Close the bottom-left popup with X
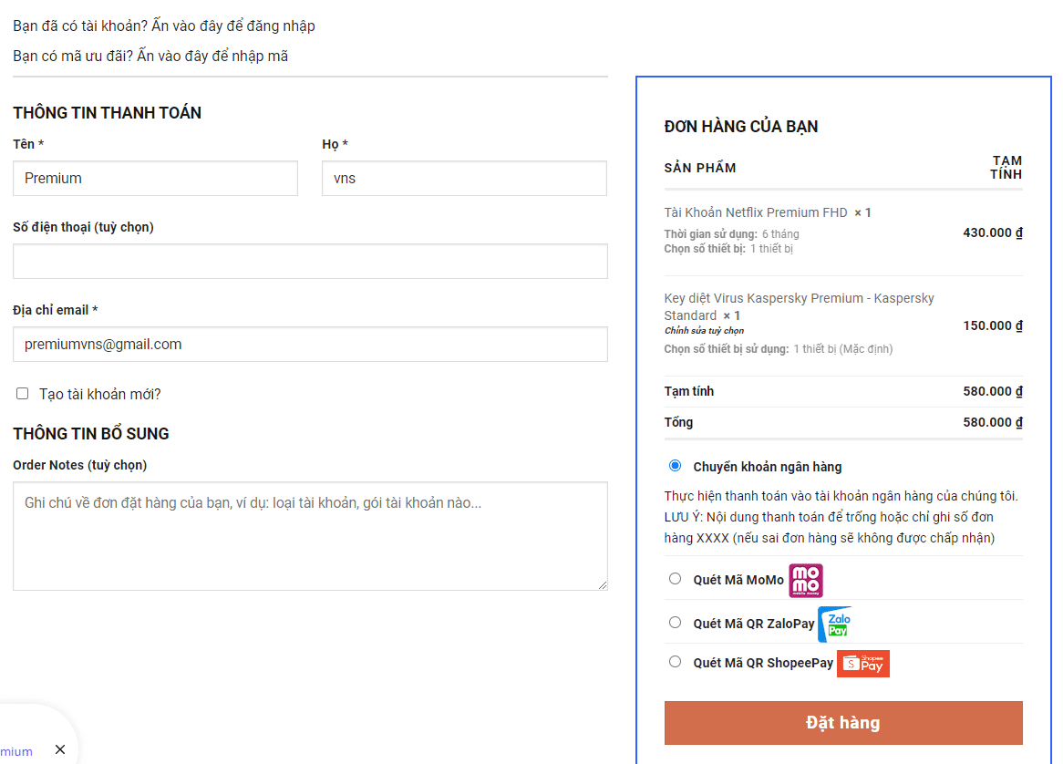 pos(60,749)
